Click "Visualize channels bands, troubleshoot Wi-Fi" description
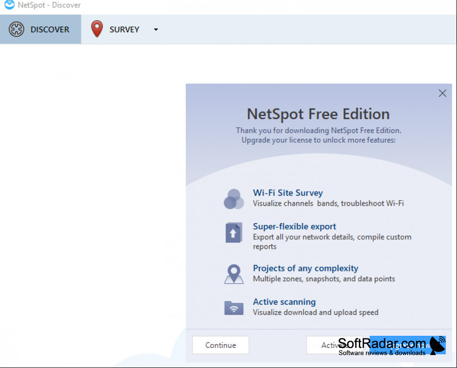The width and height of the screenshot is (457, 368). tap(329, 203)
